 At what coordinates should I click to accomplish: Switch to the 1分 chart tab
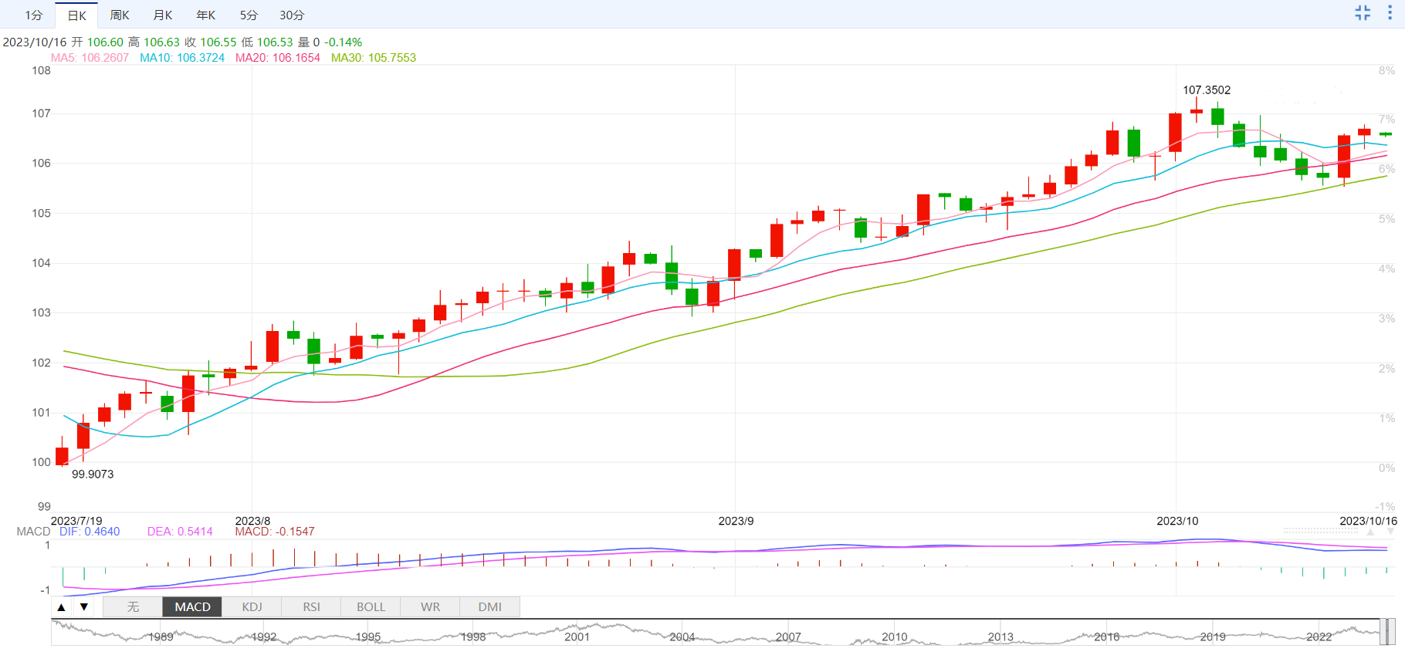[x=33, y=15]
